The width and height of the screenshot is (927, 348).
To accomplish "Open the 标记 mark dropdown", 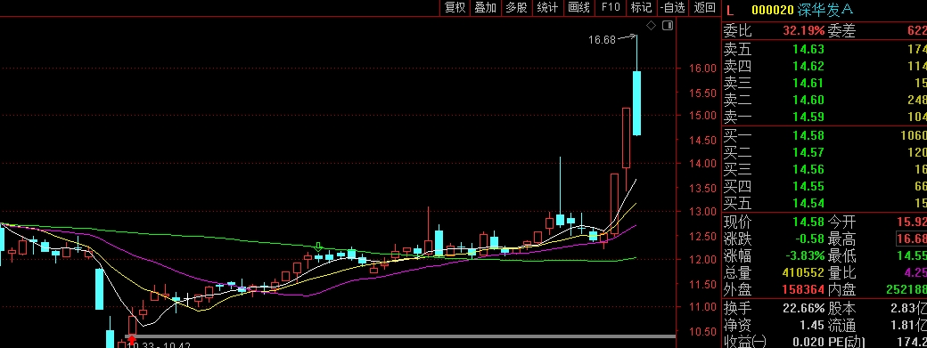I will point(642,8).
